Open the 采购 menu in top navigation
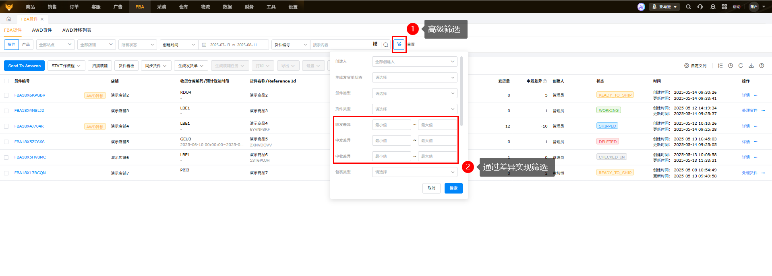Screen dimensions: 772x276 161,7
